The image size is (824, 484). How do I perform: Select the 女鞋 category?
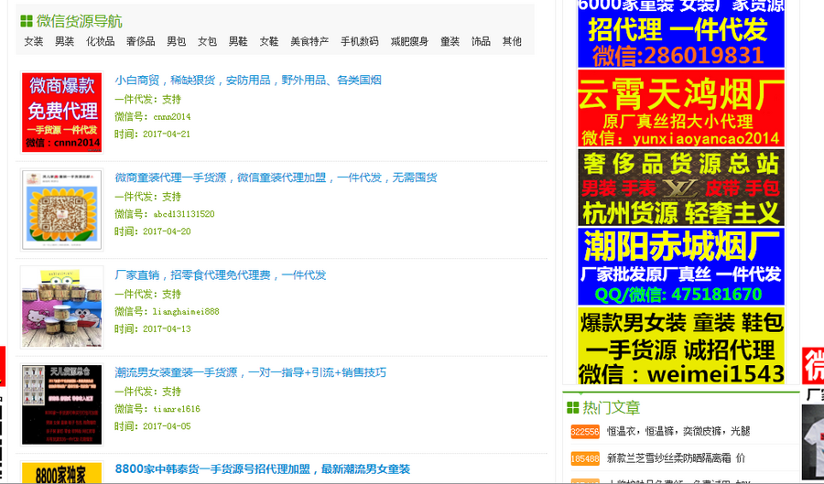pos(269,41)
